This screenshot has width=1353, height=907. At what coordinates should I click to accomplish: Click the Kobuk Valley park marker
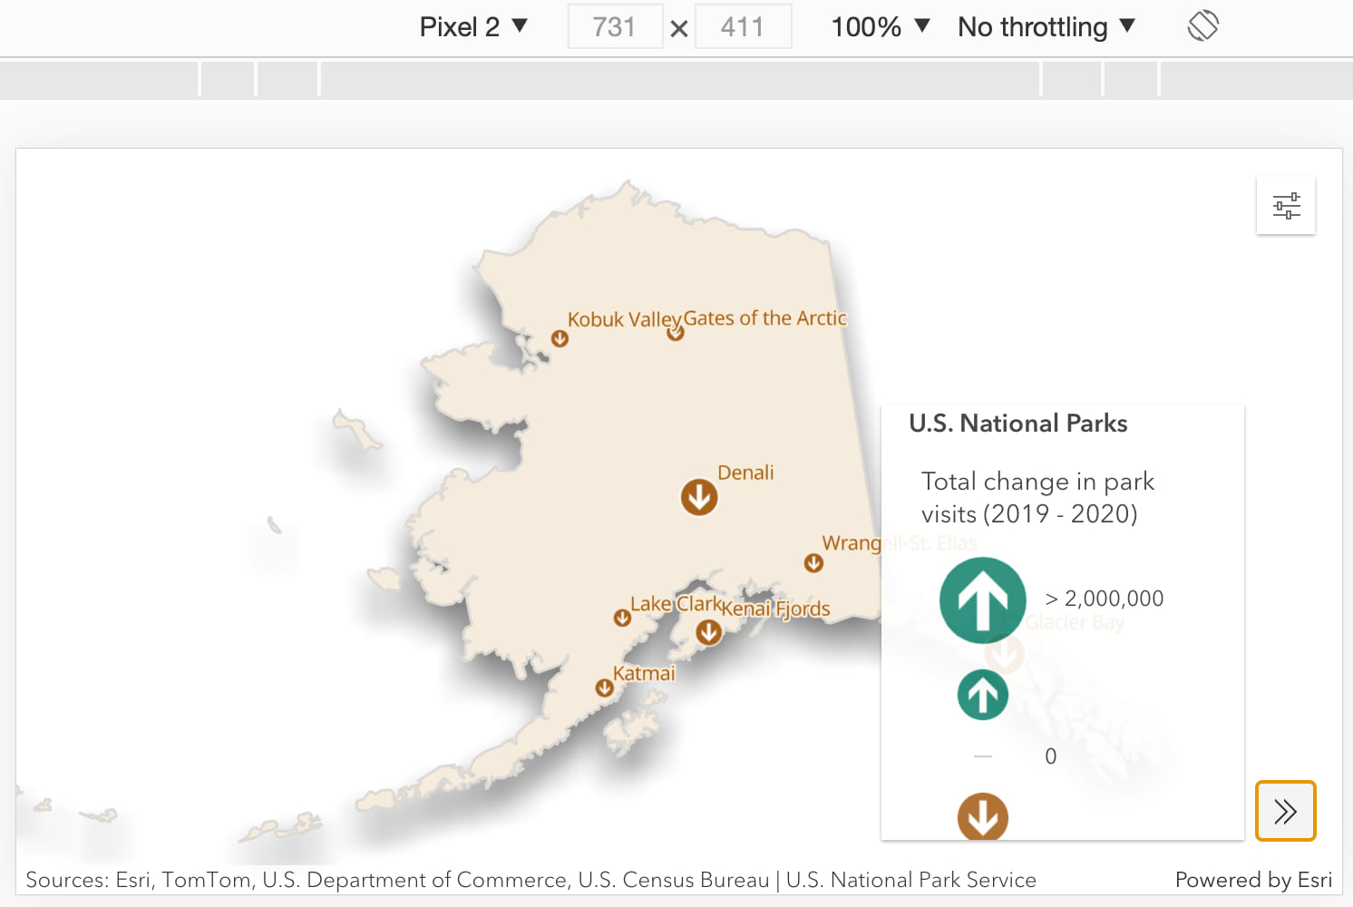(x=560, y=338)
